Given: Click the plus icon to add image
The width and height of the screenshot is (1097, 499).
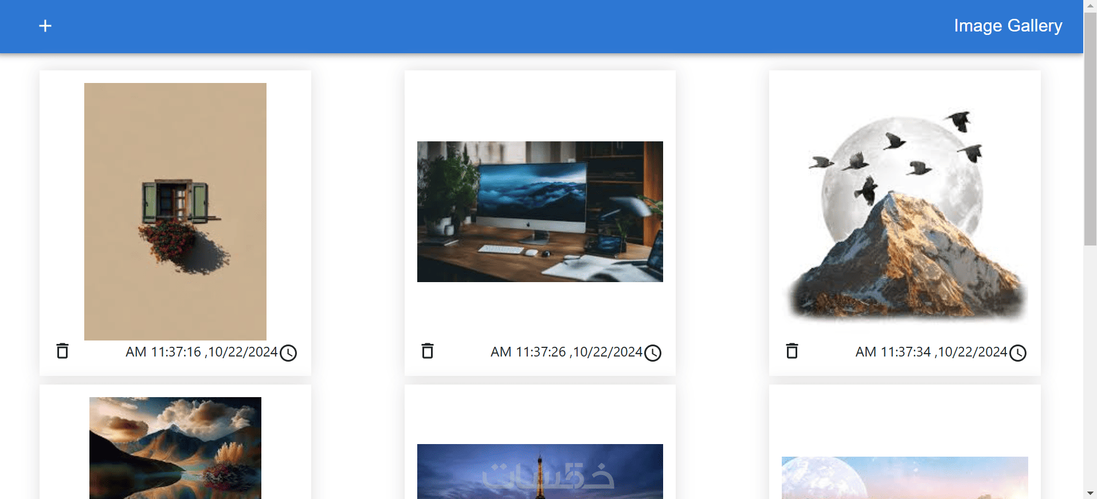Looking at the screenshot, I should point(45,26).
